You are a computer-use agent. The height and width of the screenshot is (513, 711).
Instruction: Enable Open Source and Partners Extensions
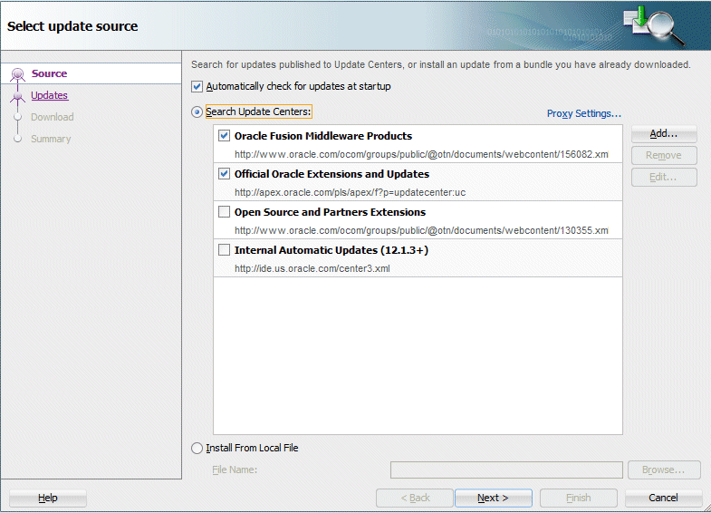(224, 212)
